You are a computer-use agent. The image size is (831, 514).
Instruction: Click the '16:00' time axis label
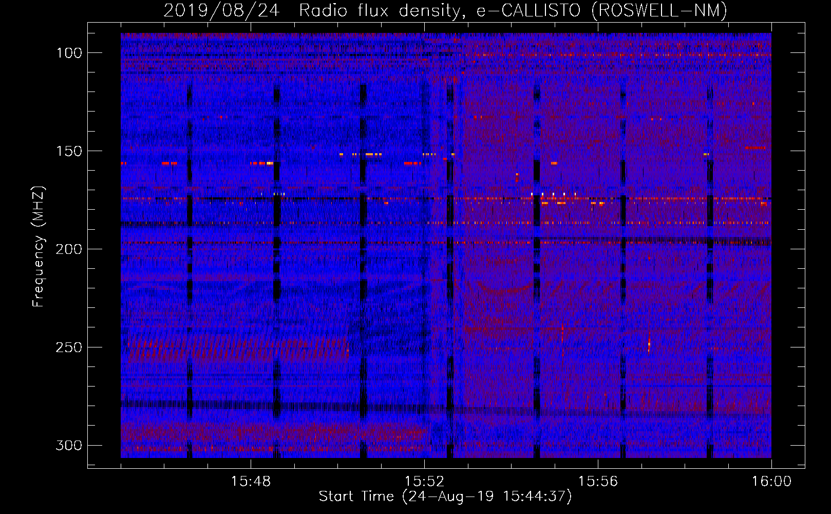(x=771, y=482)
